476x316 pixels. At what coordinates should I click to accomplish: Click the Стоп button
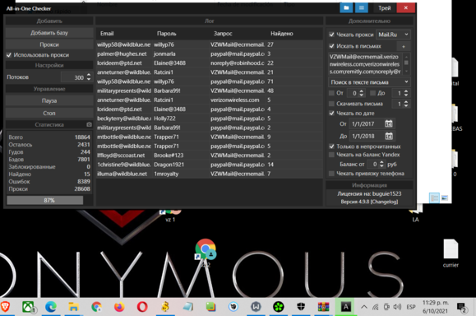49,113
